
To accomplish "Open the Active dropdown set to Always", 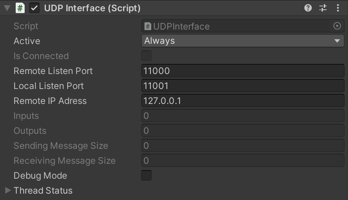I will (x=243, y=41).
